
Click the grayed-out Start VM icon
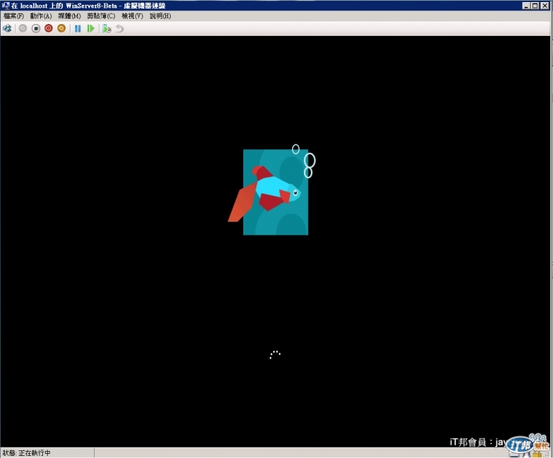[23, 28]
